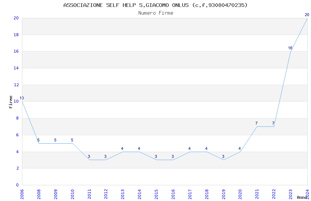Screen dimensions: 311x201
Task: Select the x-axis year label 2017
Action: 190,194
